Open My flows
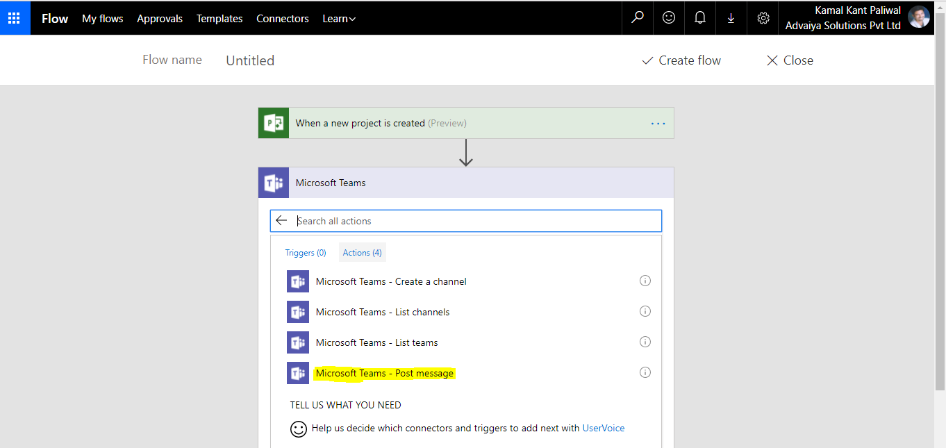Viewport: 946px width, 448px height. point(103,19)
